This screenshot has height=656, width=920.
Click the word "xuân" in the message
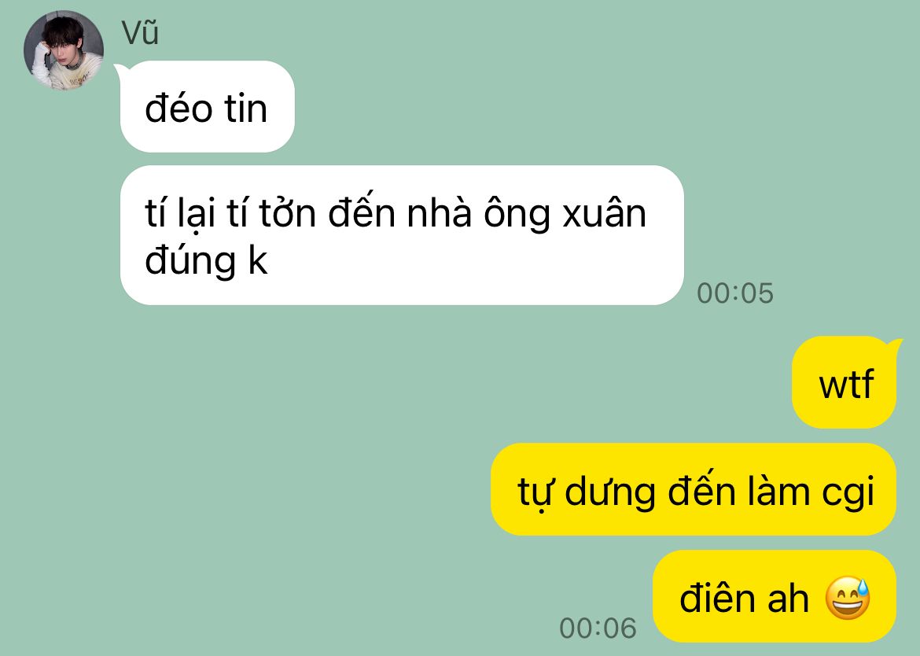[605, 214]
